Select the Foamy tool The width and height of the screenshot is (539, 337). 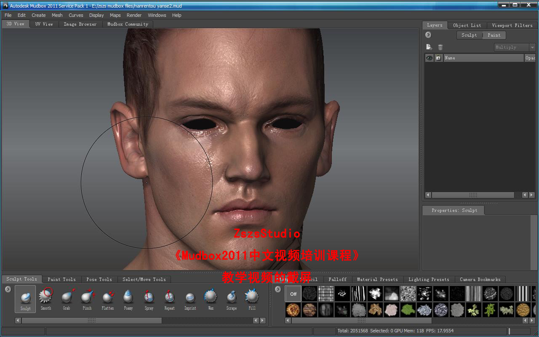point(128,299)
